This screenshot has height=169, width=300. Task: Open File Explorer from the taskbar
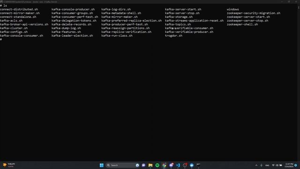tap(150, 165)
